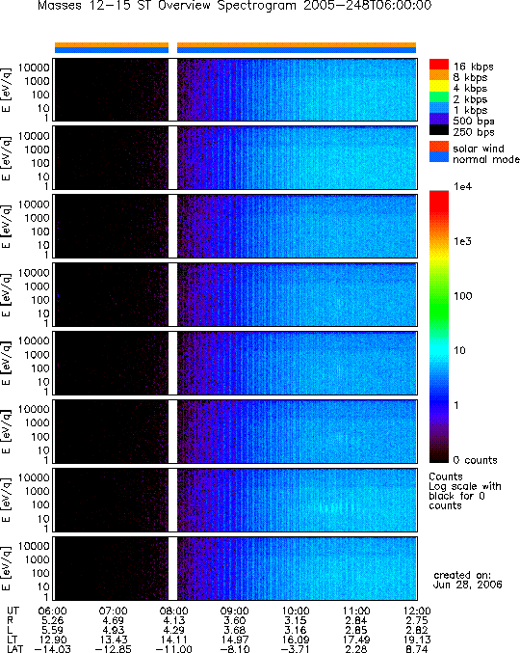Click the R value '4.13'

[x=173, y=620]
